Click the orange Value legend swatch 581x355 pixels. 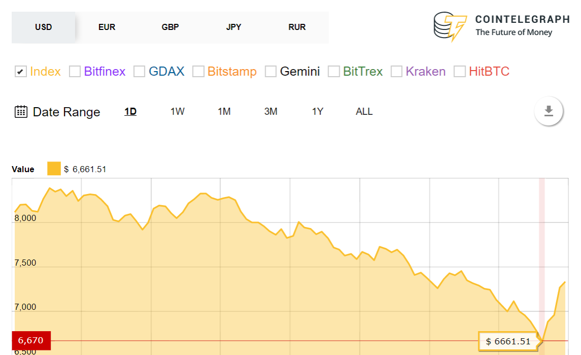[53, 168]
